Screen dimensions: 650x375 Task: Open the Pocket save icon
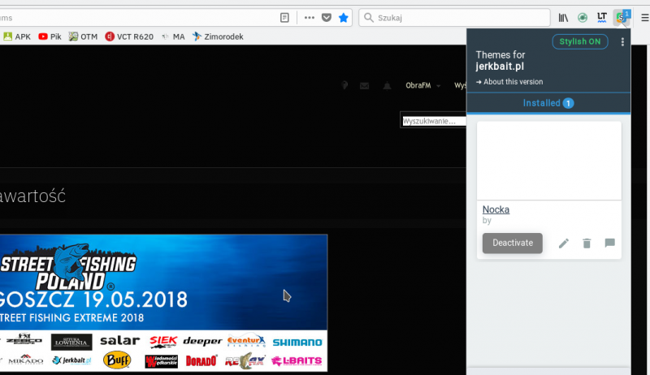point(326,17)
